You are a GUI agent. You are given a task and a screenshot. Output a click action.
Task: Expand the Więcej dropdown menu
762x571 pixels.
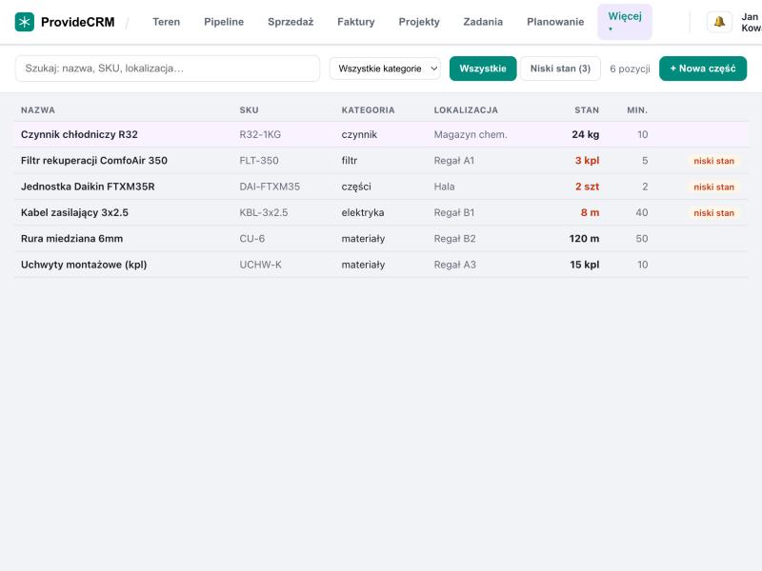(x=625, y=22)
